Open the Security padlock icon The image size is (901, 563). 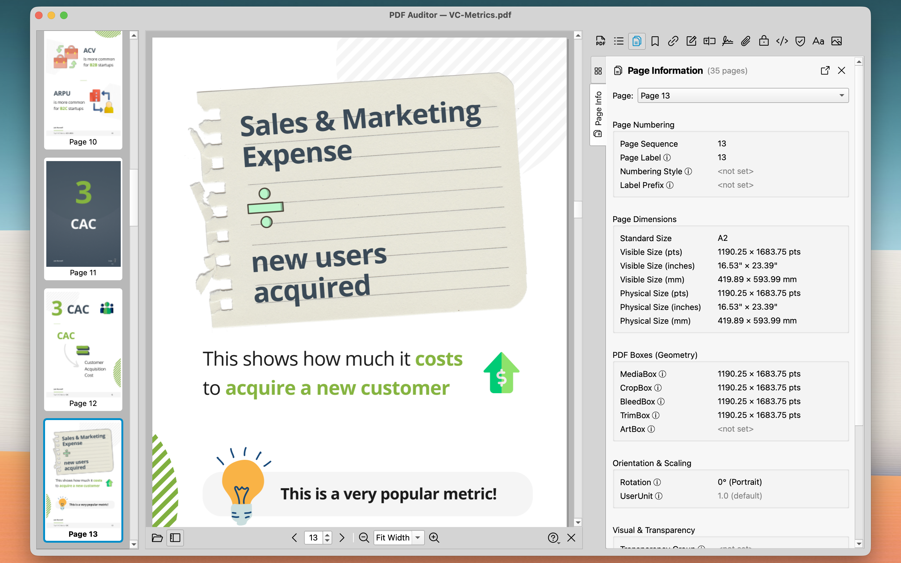point(764,41)
